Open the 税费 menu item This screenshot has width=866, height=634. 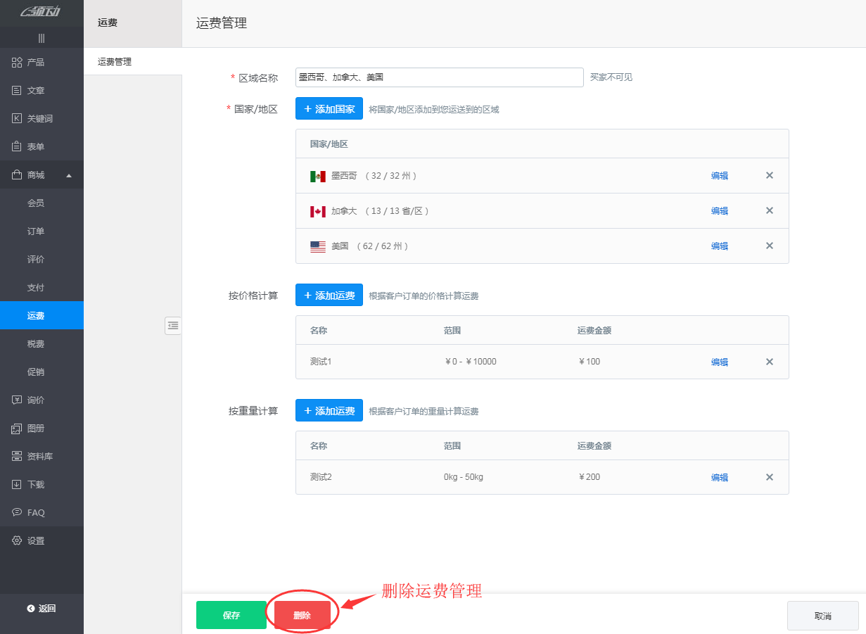coord(36,344)
